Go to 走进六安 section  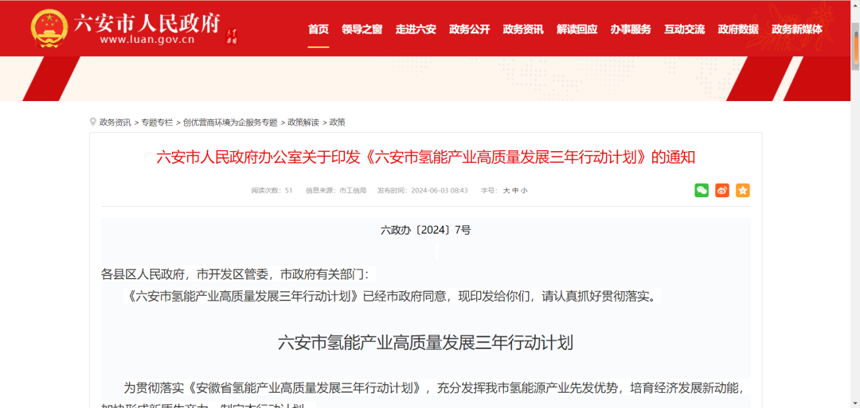point(416,29)
